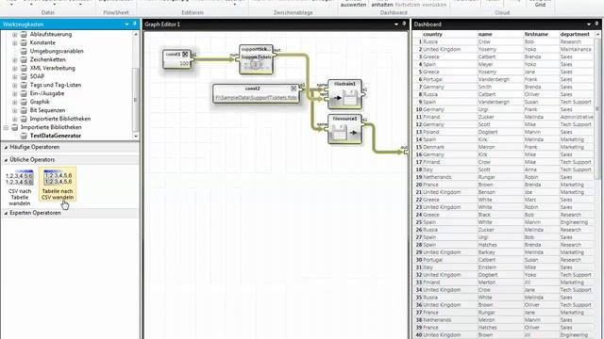Click the Ablaufsteuerung library icon

coord(24,34)
